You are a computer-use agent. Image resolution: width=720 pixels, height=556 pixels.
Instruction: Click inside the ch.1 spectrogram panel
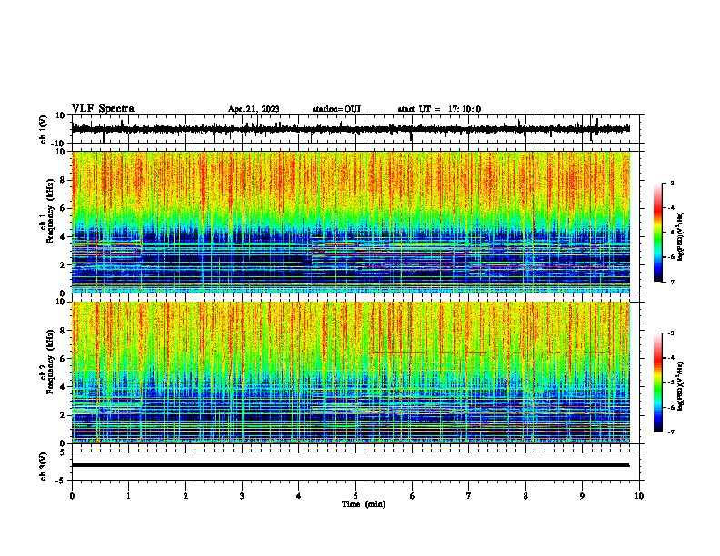pyautogui.click(x=351, y=222)
